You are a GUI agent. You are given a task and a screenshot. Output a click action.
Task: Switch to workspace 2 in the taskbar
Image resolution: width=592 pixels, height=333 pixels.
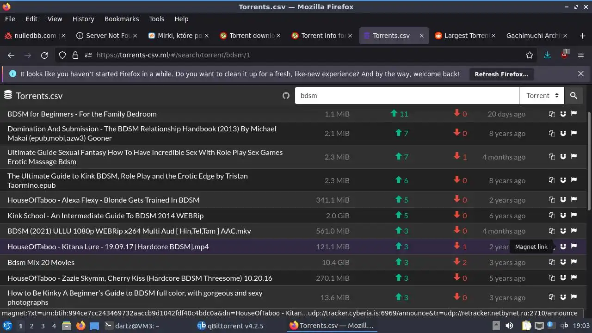tap(31, 326)
